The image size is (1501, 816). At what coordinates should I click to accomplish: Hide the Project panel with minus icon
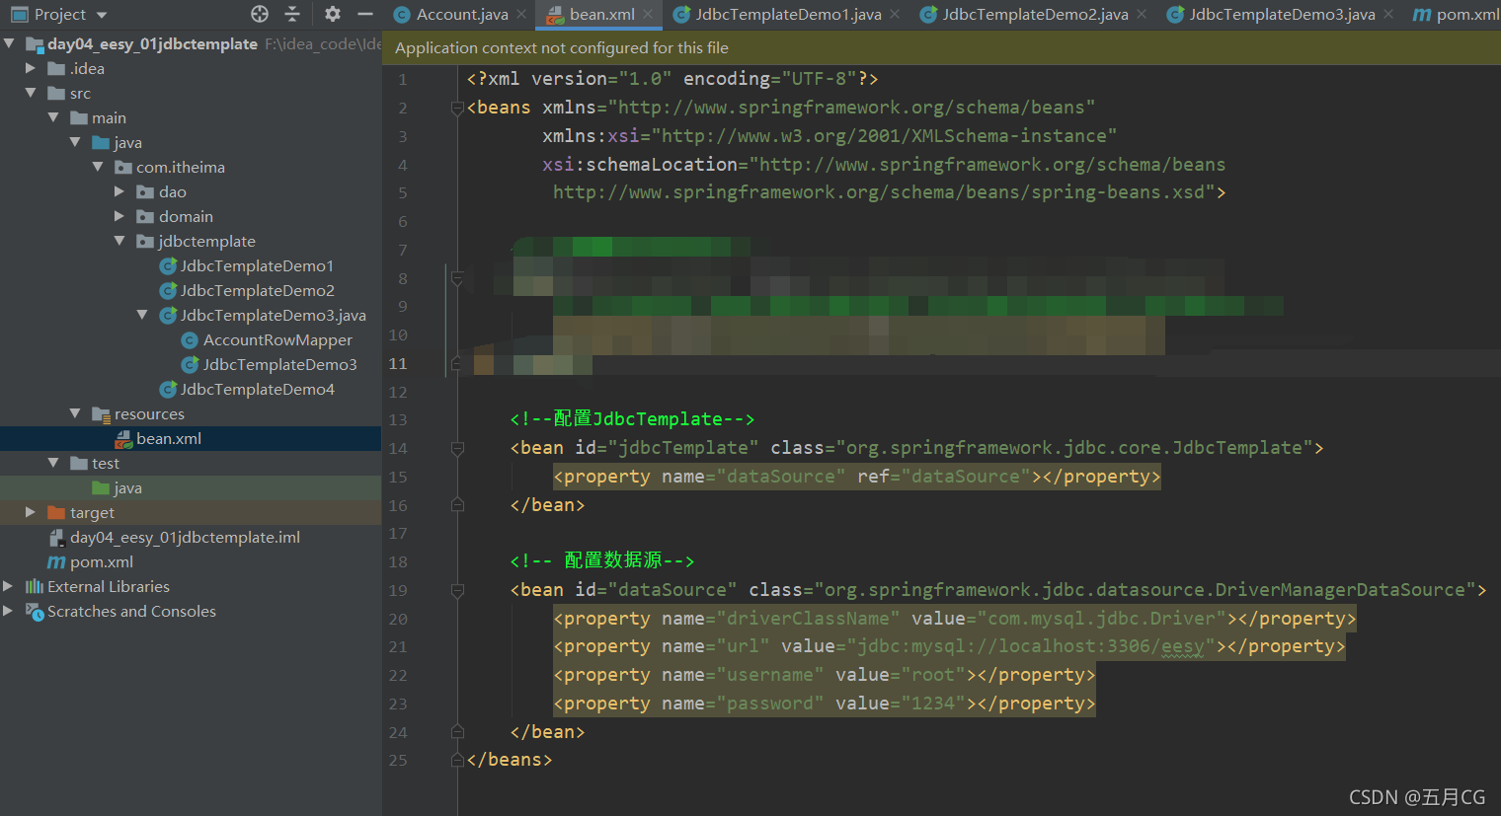[x=365, y=14]
